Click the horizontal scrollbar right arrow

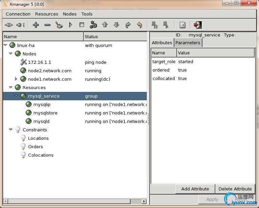point(144,201)
